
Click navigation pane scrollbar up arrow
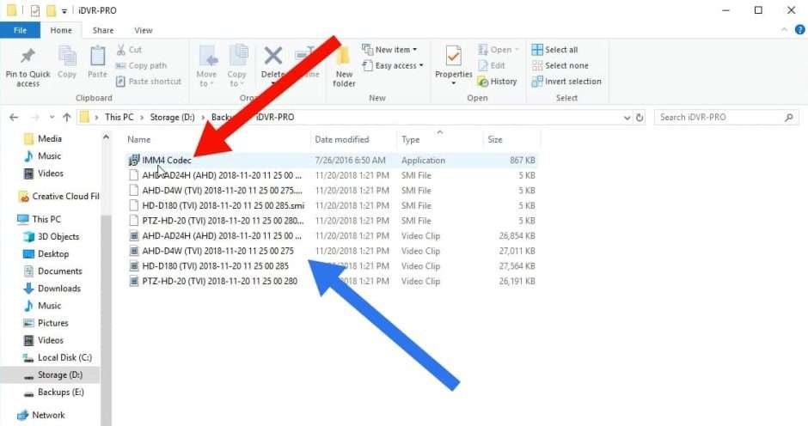(x=106, y=137)
